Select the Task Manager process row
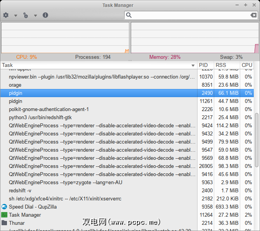 tap(25, 215)
